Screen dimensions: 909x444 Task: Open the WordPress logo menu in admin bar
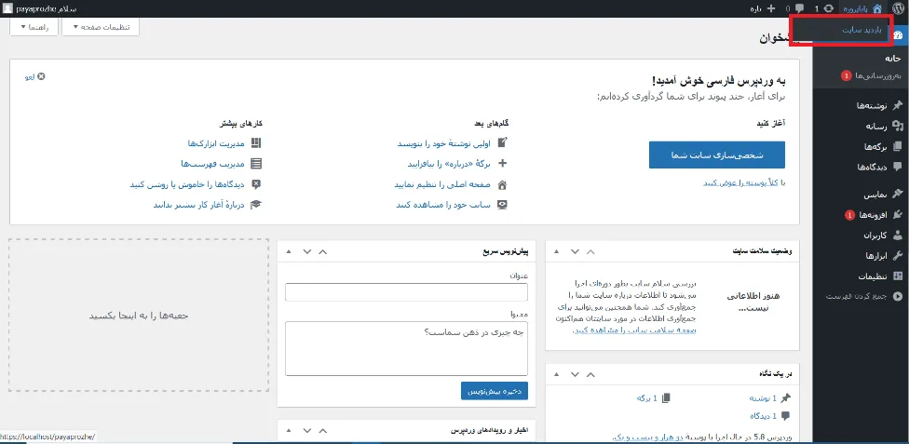click(x=898, y=8)
